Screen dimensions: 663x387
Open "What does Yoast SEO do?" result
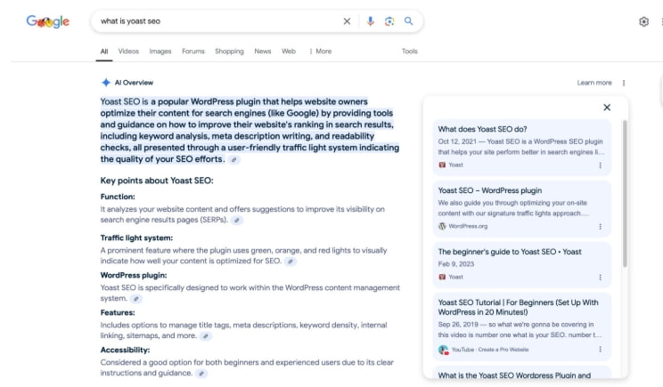pos(482,129)
